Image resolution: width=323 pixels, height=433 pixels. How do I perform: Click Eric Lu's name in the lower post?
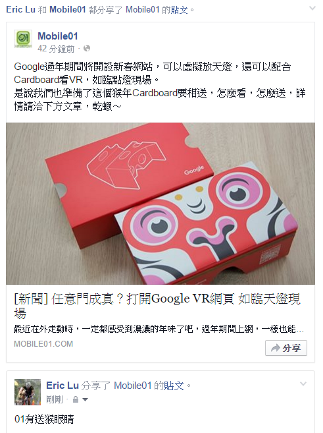tap(62, 386)
